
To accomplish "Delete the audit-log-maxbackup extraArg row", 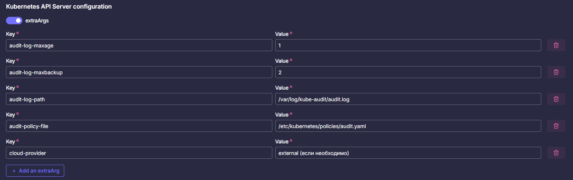I will [556, 72].
